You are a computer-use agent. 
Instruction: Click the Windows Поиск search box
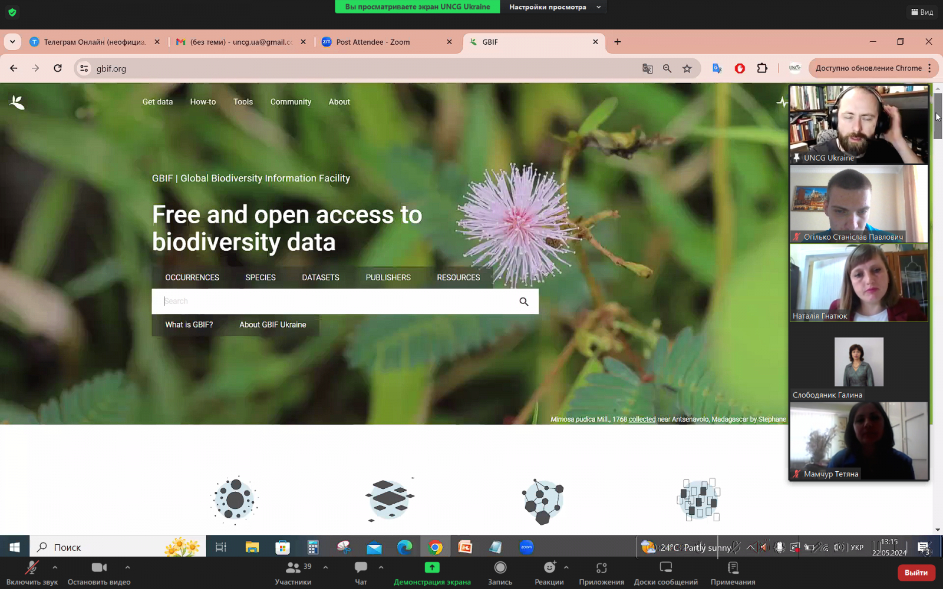click(x=118, y=547)
